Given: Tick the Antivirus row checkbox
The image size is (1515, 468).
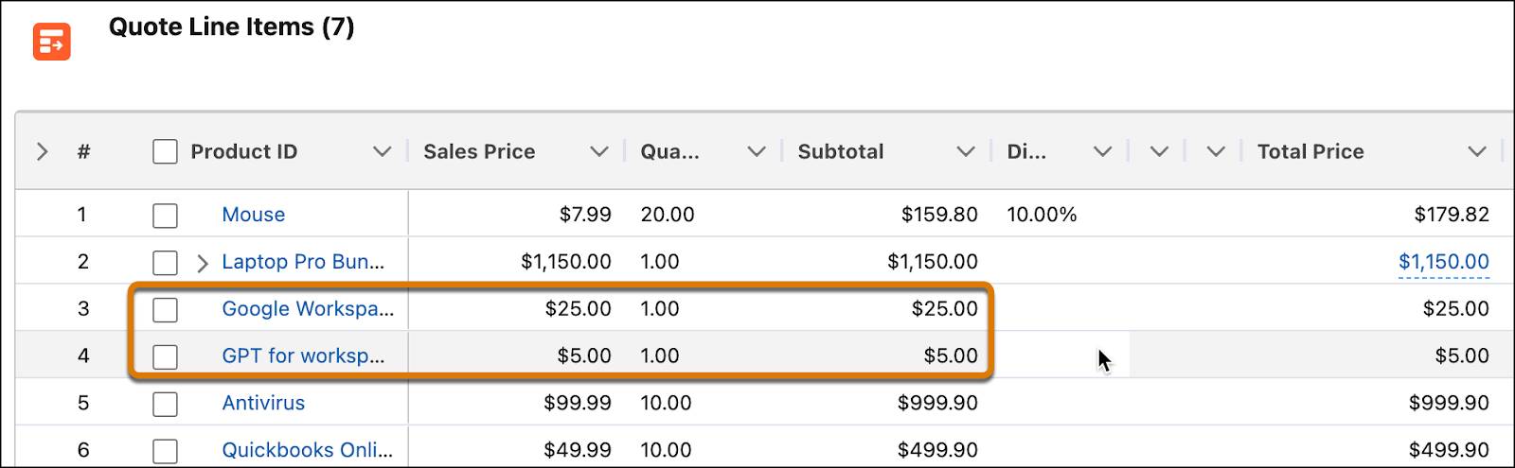Looking at the screenshot, I should tap(165, 404).
